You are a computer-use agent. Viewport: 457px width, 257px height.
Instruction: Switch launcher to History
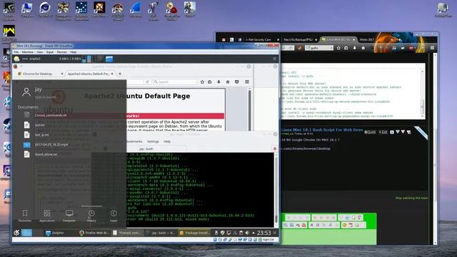pyautogui.click(x=91, y=216)
